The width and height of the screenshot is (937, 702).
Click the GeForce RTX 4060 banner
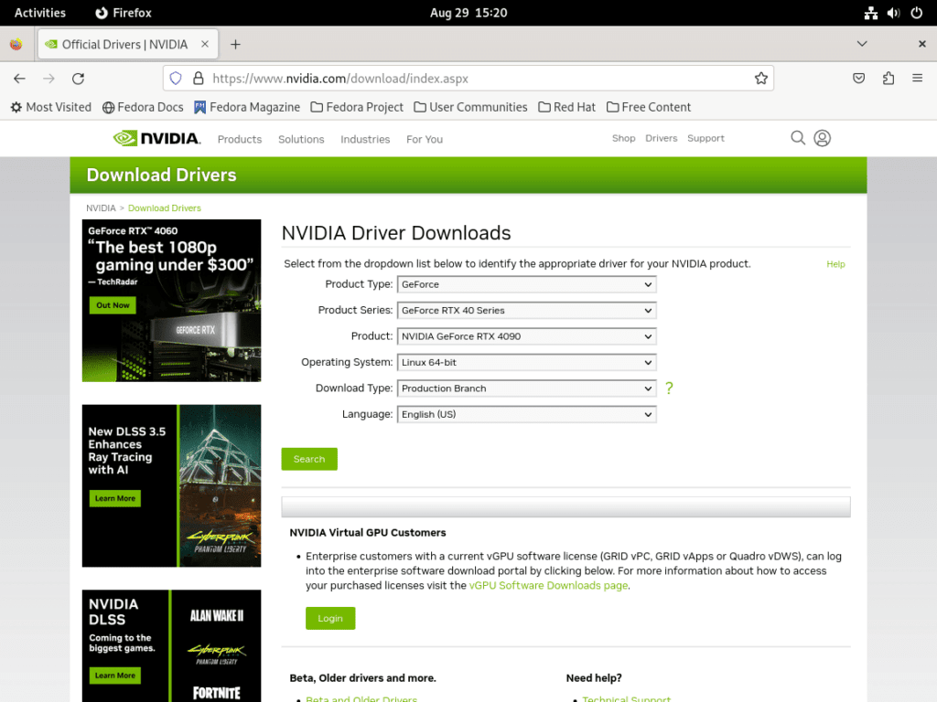tap(171, 299)
